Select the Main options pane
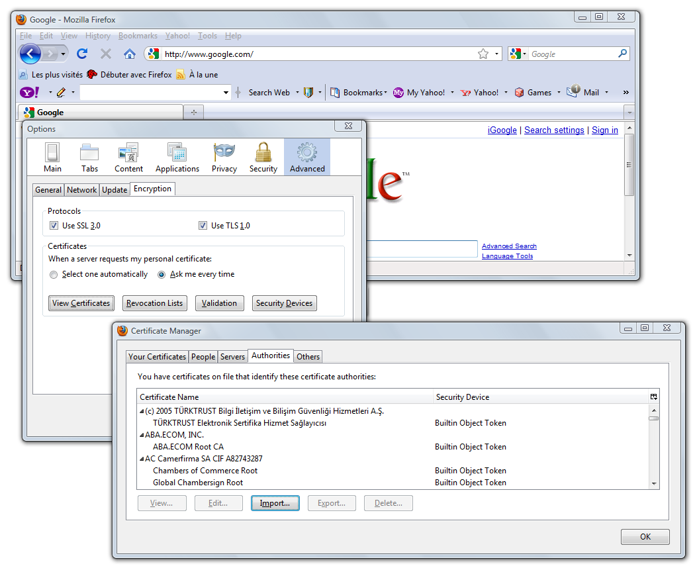697x570 pixels. pyautogui.click(x=52, y=158)
